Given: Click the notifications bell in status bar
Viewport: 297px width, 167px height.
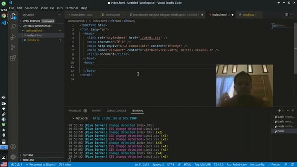Looking at the screenshot, I should pos(292,165).
